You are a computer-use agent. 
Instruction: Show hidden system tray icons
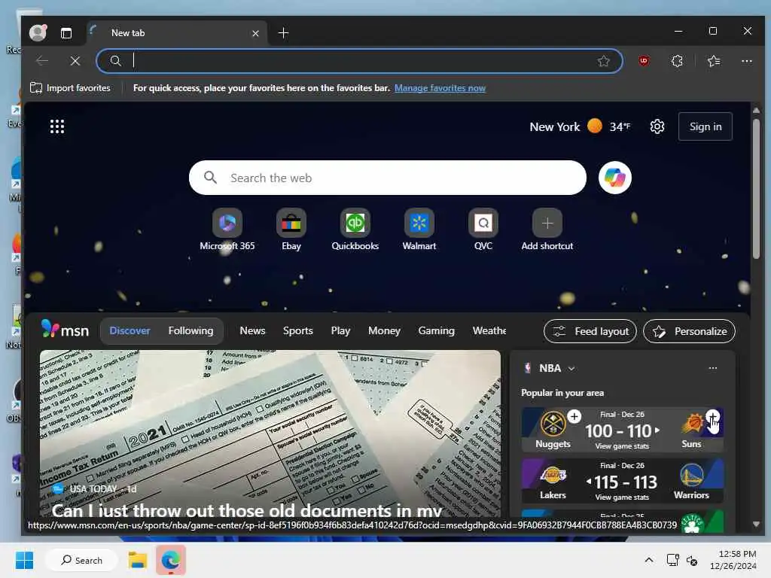[x=648, y=560]
